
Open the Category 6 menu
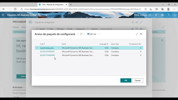click(80, 29)
